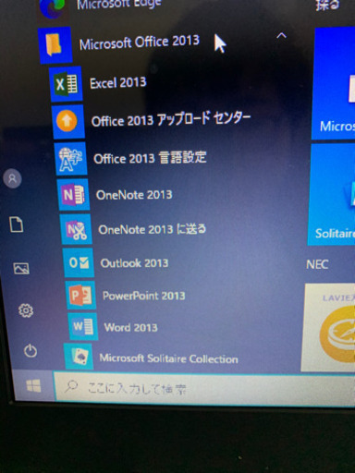Open the blue Microsoft tile at top right
The width and height of the screenshot is (355, 473).
(334, 83)
